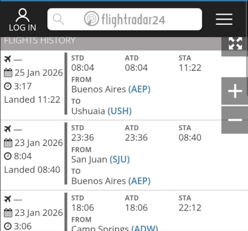Viewport: 248px width, 231px height.
Task: Click the LOG IN user icon
Action: [x=22, y=15]
